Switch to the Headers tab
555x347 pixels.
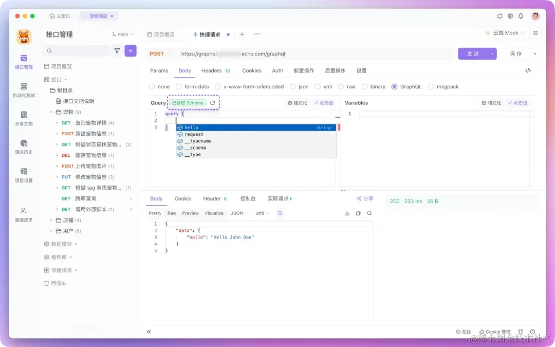215,70
